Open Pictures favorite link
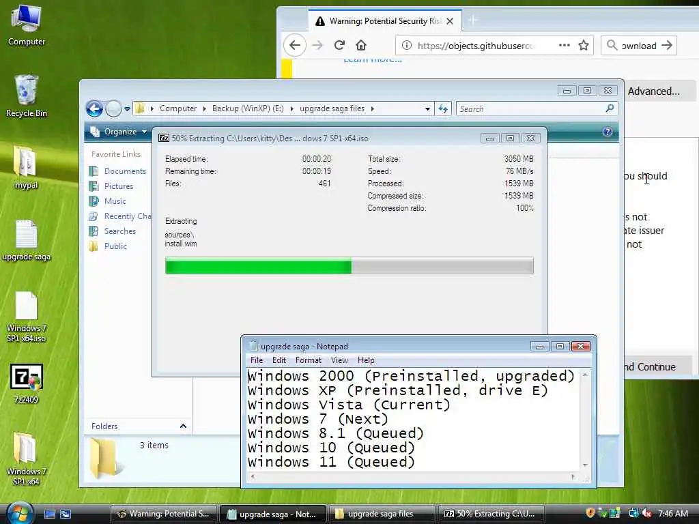Viewport: 699px width, 524px height. pyautogui.click(x=119, y=186)
